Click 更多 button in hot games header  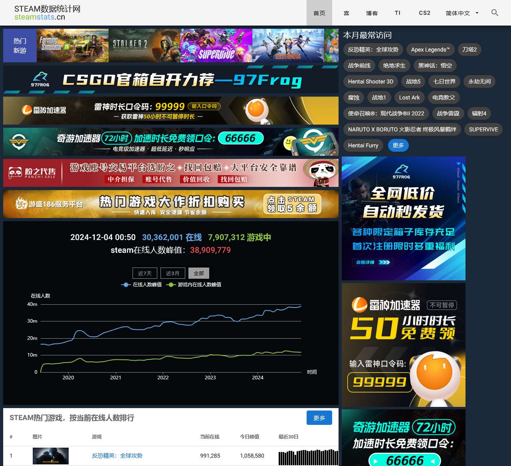point(319,418)
